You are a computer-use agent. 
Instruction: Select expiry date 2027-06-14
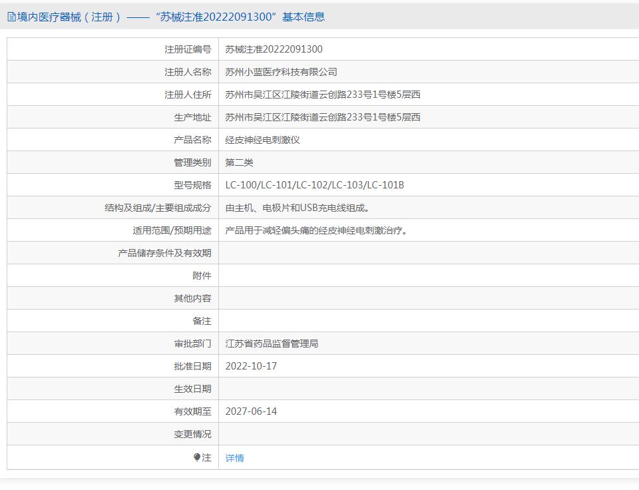point(251,411)
